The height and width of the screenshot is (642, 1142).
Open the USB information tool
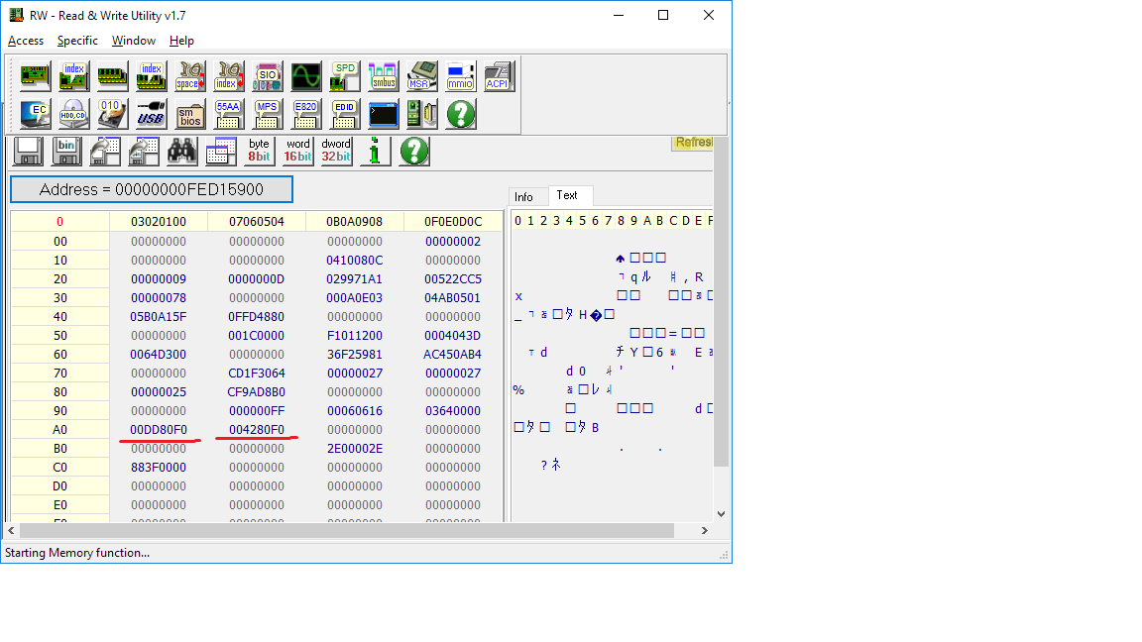pos(151,114)
